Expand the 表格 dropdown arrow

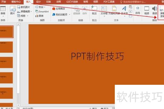pyautogui.click(x=3, y=16)
